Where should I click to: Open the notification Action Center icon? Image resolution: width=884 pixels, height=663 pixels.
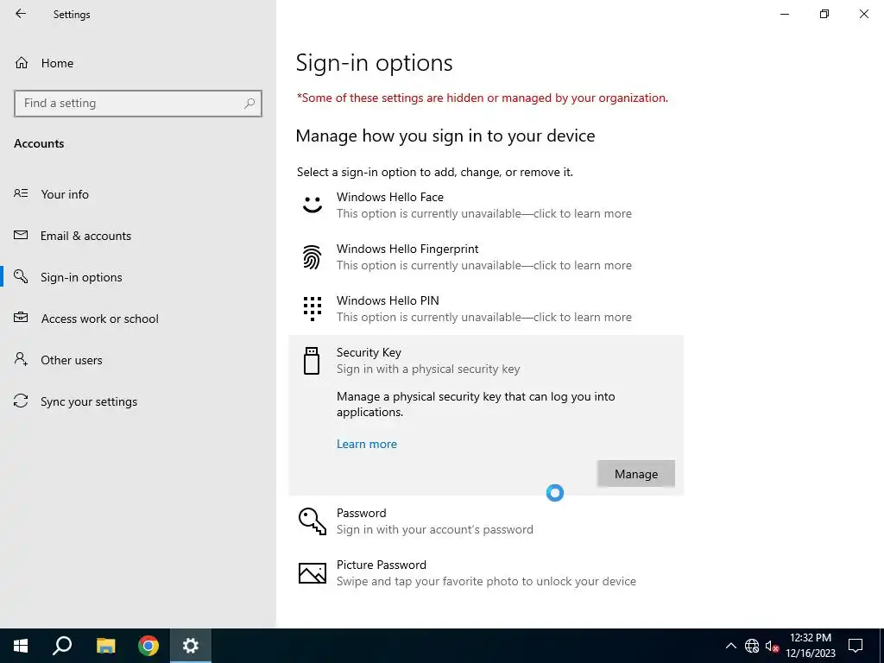click(856, 646)
